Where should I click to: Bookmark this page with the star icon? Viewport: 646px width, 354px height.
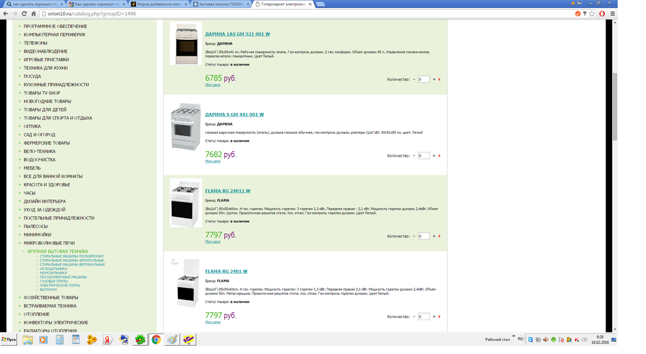(592, 13)
